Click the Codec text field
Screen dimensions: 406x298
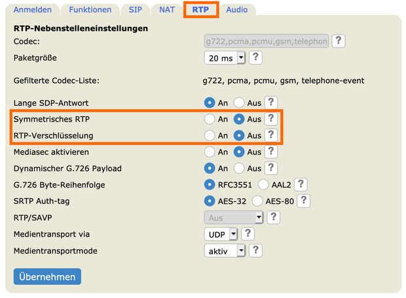tap(266, 41)
